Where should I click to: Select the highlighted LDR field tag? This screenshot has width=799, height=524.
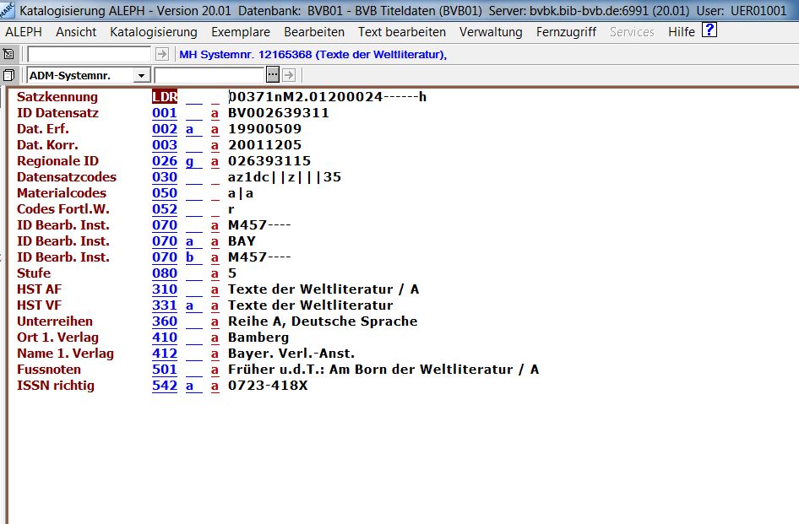[165, 97]
